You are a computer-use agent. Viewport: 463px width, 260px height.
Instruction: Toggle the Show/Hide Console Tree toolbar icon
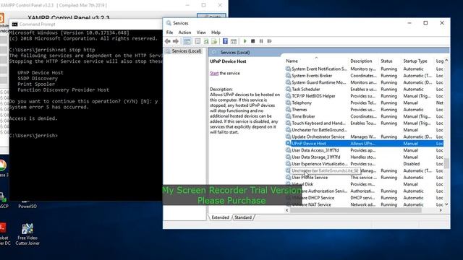click(187, 41)
